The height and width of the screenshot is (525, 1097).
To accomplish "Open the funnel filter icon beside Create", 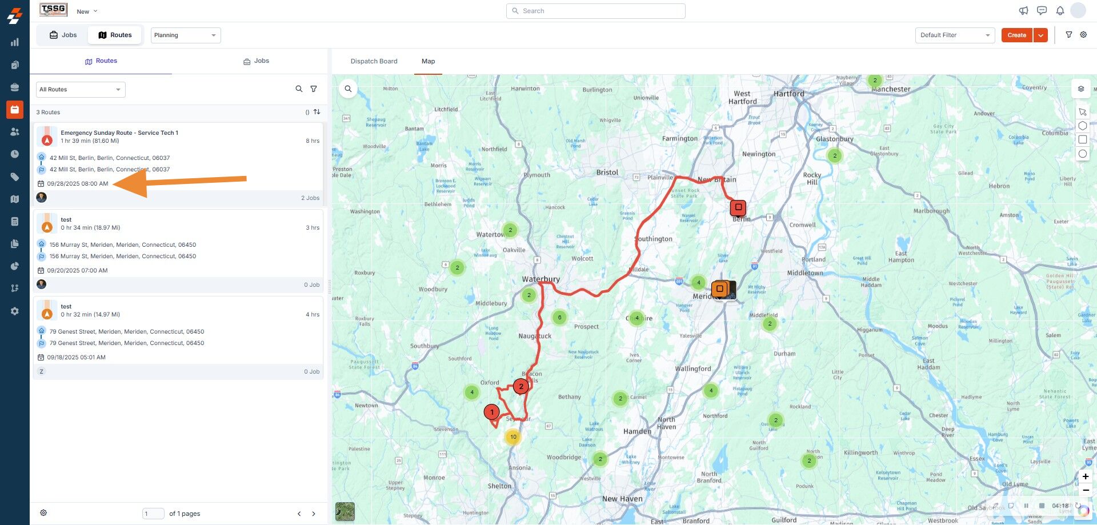I will 1069,35.
